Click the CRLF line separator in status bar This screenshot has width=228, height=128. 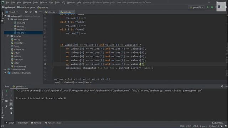(x=188, y=126)
